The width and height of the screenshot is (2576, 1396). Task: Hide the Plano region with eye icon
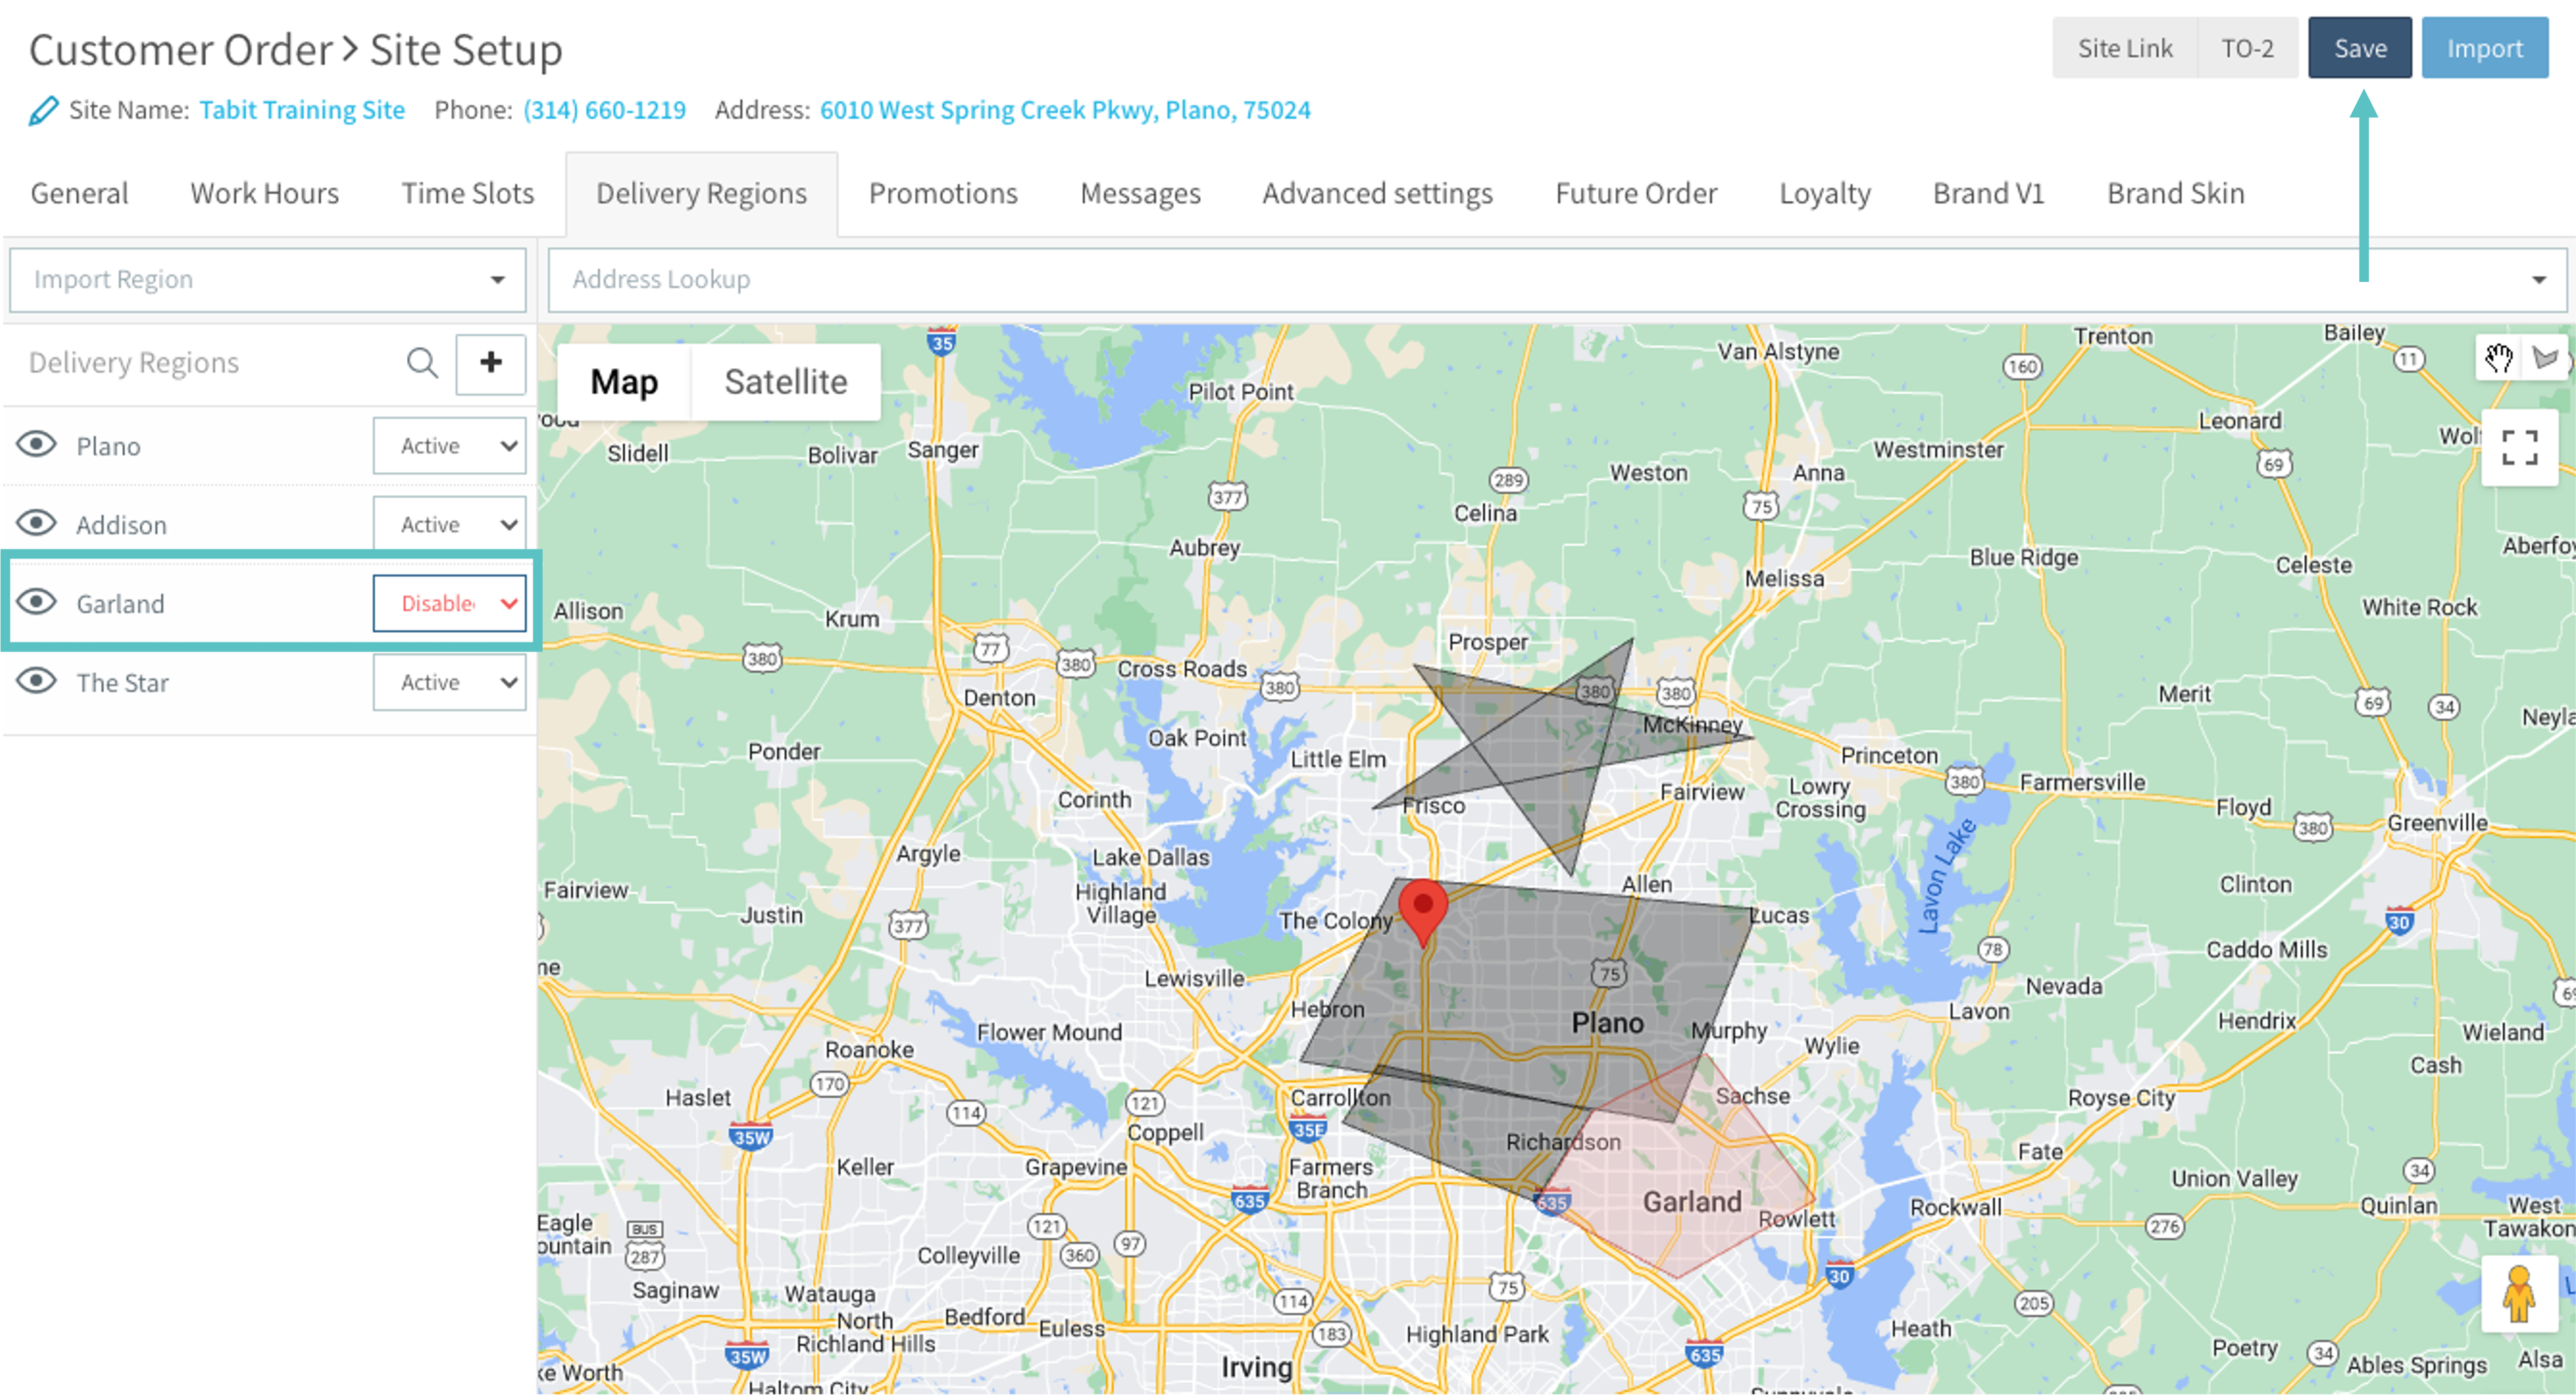37,445
